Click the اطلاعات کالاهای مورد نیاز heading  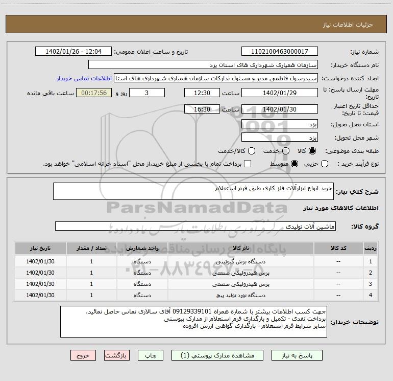340,208
